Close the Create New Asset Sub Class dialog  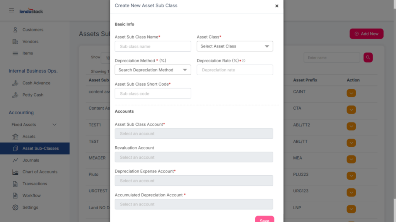click(277, 6)
